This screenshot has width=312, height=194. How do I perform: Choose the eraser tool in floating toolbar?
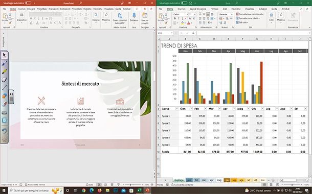[5, 80]
